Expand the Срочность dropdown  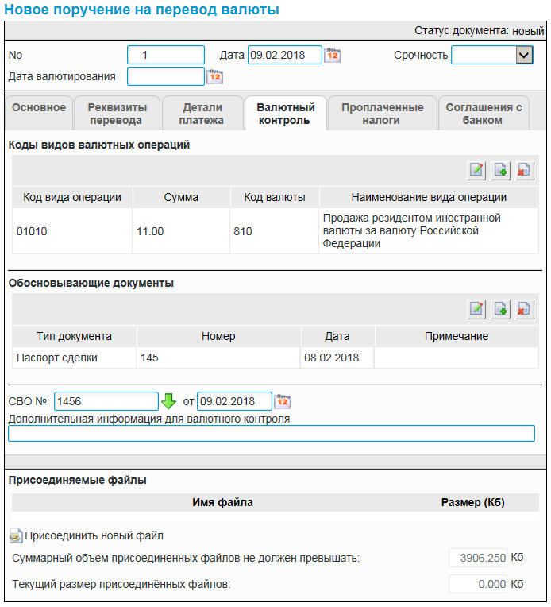coord(524,55)
